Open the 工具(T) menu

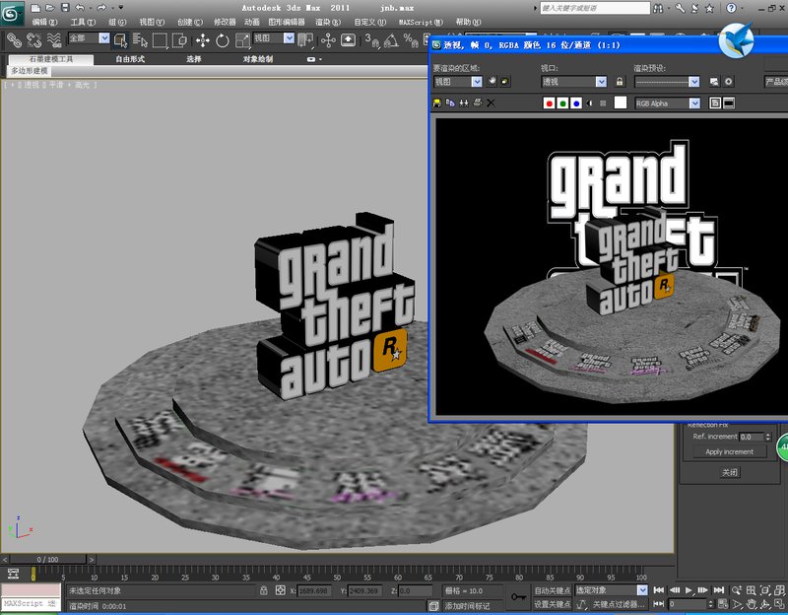pos(83,22)
